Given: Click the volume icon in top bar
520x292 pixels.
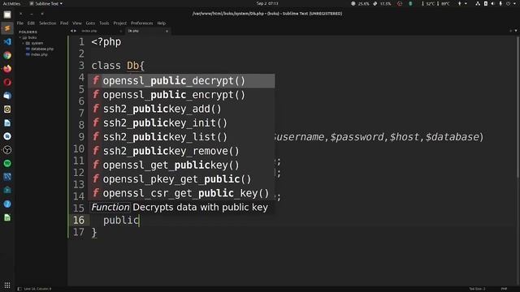Looking at the screenshot, I should (x=493, y=3).
